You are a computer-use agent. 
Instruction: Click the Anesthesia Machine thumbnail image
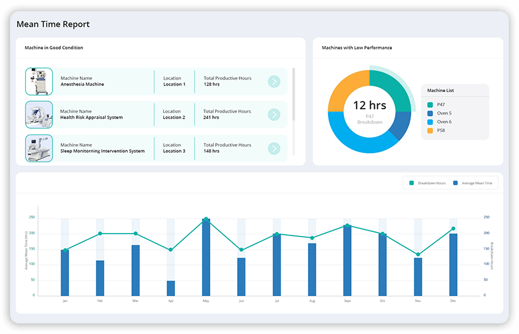click(x=39, y=81)
